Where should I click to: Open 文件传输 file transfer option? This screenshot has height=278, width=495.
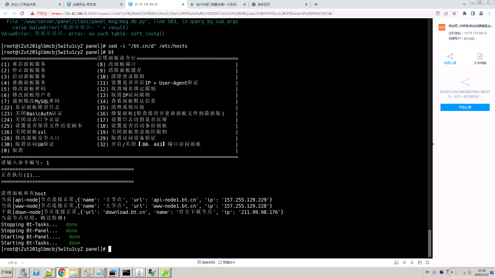[480, 59]
